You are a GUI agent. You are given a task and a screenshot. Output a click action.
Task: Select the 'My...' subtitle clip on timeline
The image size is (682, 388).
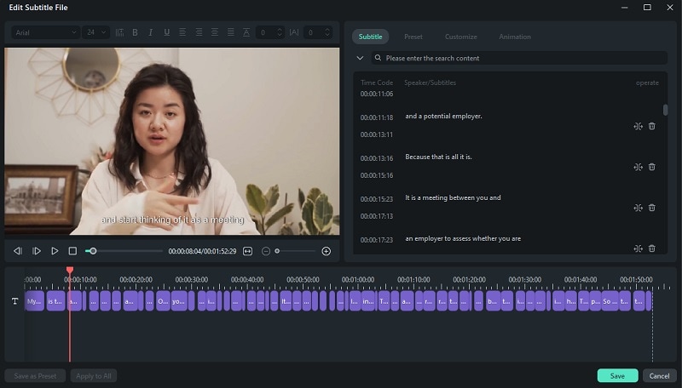tap(34, 301)
